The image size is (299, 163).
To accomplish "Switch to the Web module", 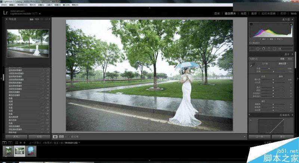I will click(x=293, y=13).
